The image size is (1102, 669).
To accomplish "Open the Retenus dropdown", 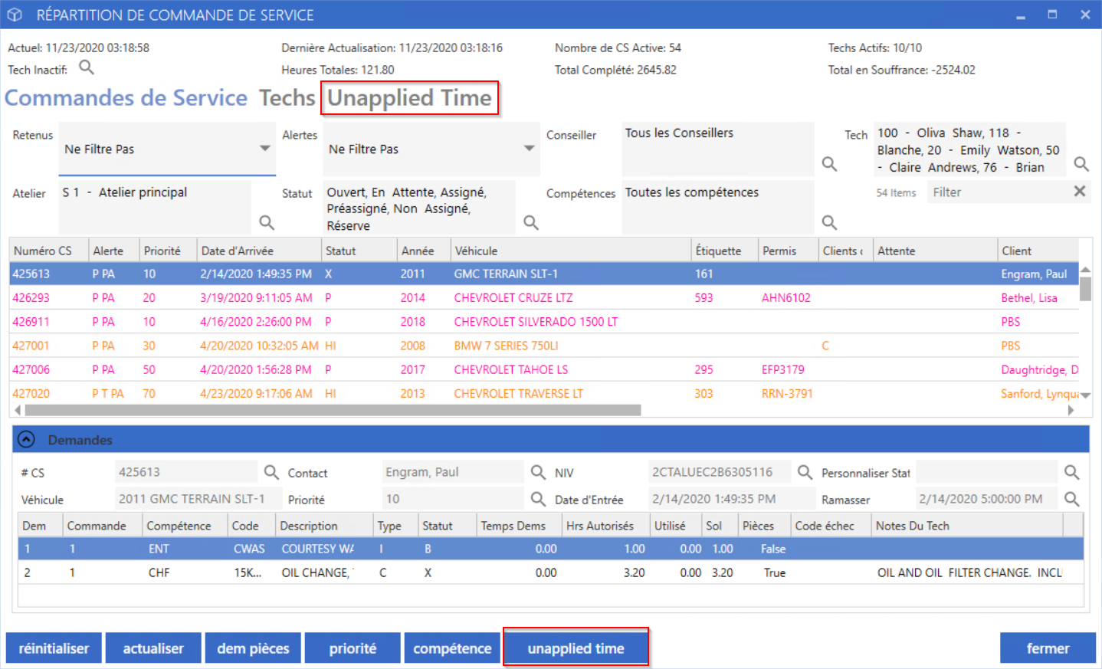I will [264, 149].
